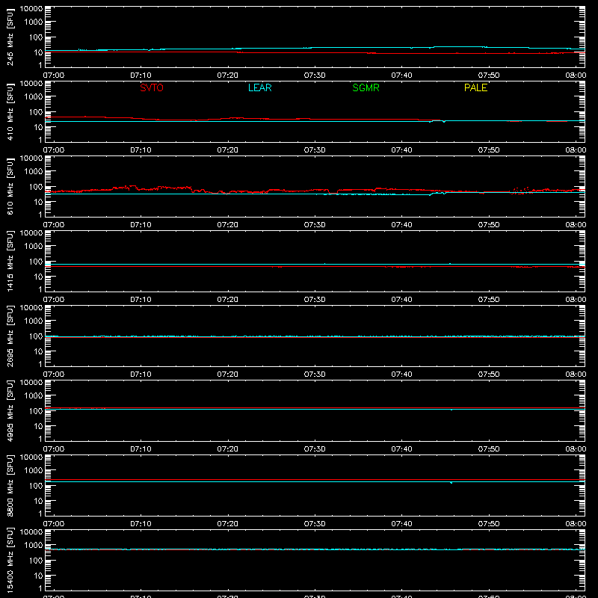Click 07:20 label under the 610 MHz plot
This screenshot has width=598, height=598.
228,225
